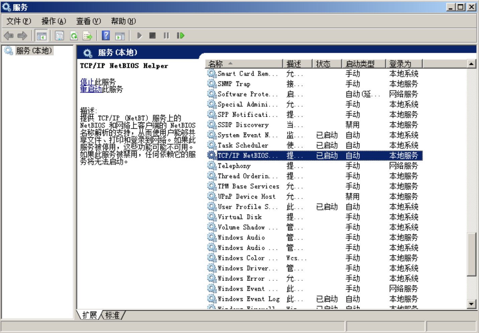Open the 查看(V) menu

88,21
